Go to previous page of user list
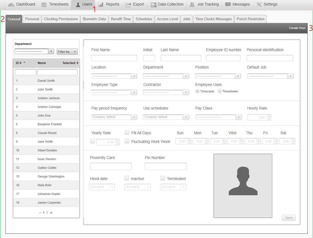Image resolution: width=313 pixels, height=238 pixels. click(40, 213)
